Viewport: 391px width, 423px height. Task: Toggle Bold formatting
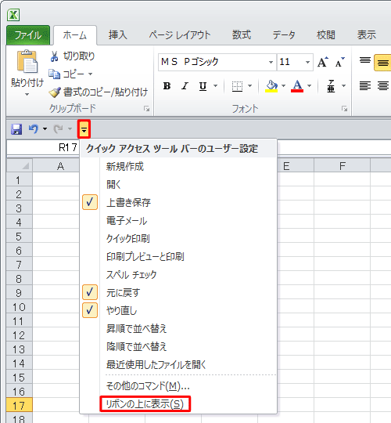[x=167, y=86]
